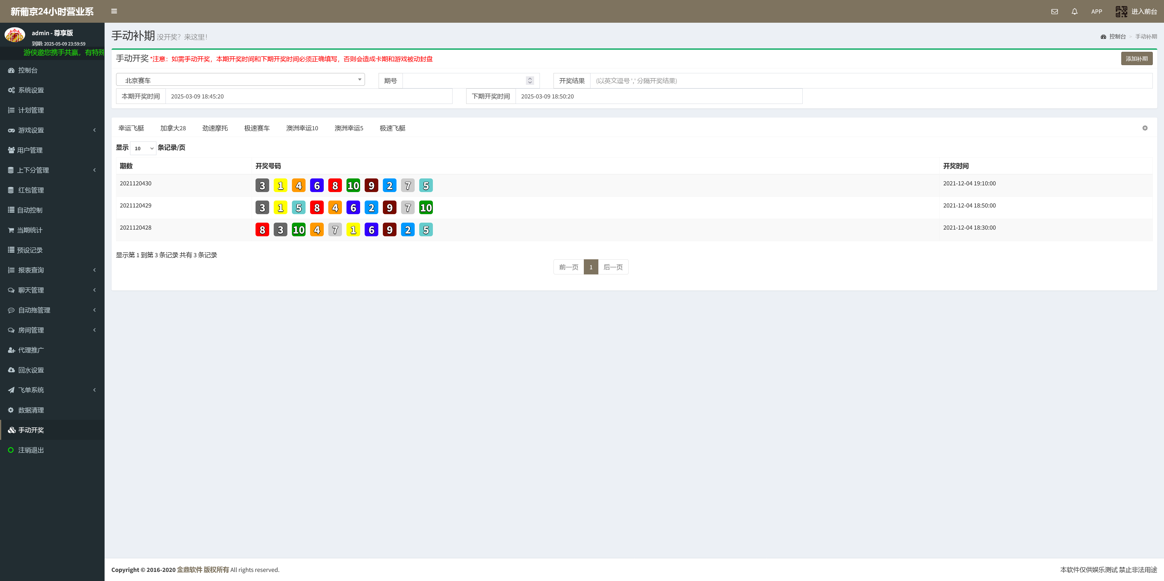
Task: Open records-per-page dropdown showing 10
Action: pos(143,148)
